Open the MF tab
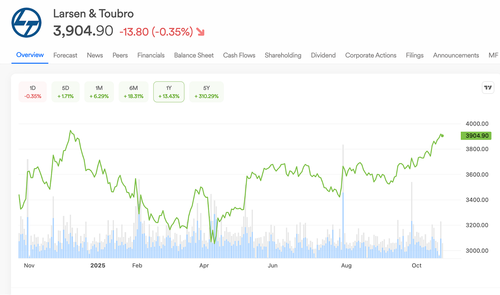 pyautogui.click(x=493, y=55)
